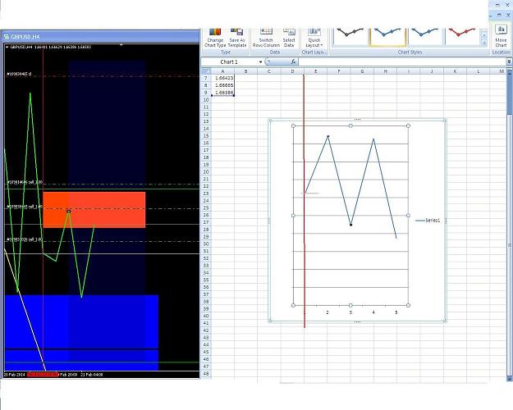
Task: Click the red highlighted date on the time axis
Action: coord(43,375)
